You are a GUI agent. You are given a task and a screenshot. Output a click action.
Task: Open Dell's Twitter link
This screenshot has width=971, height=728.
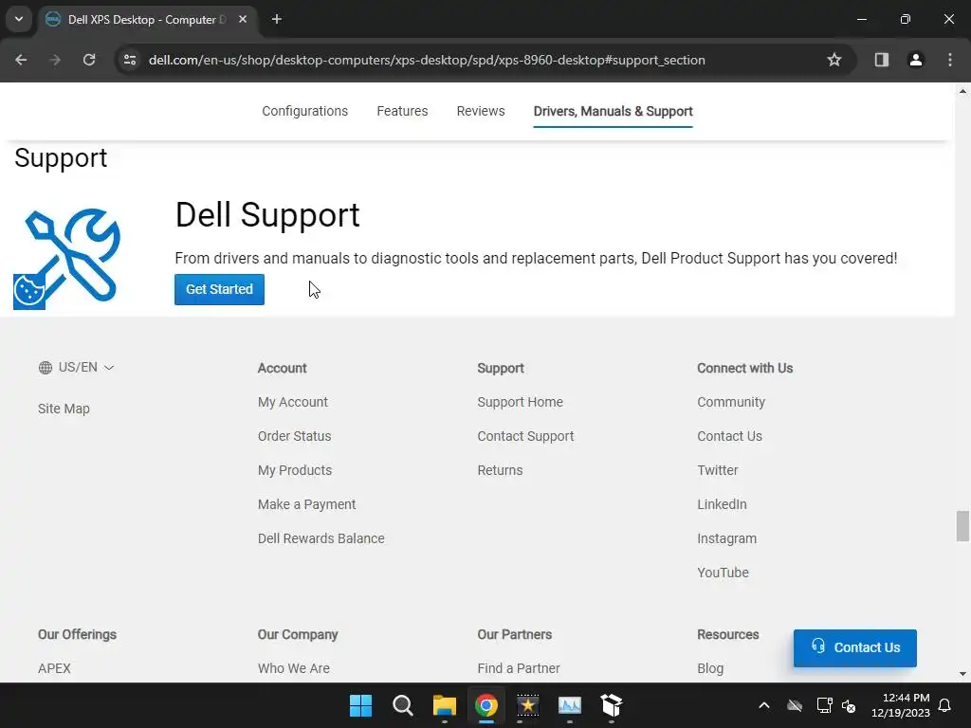718,470
